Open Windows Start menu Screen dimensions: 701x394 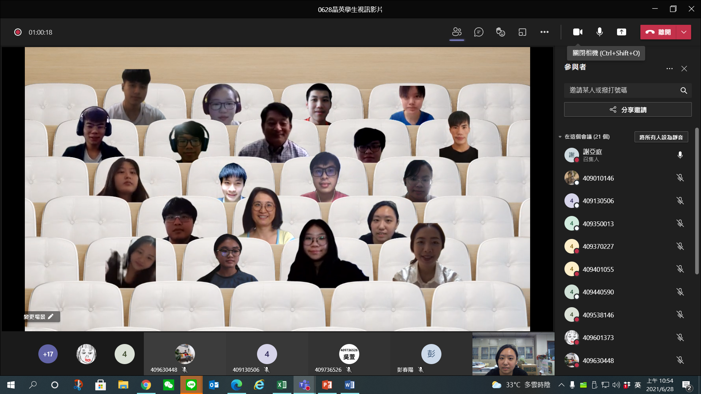tap(11, 385)
